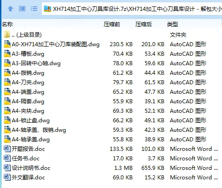
Task: Click the 78.0 KB size of A3-回转中心轴
Action: 123,63
